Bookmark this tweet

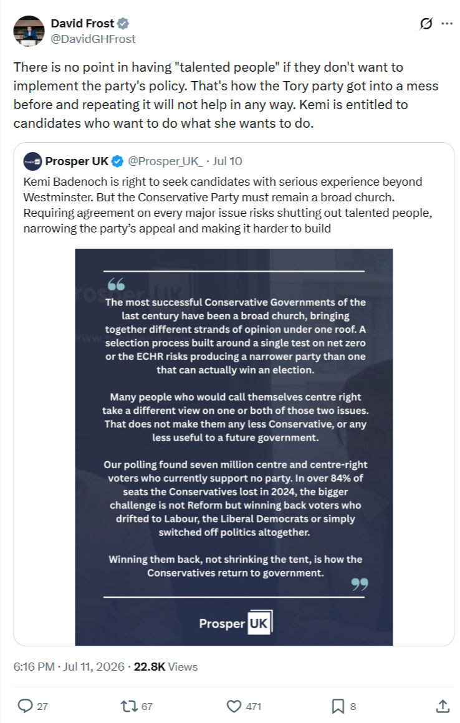coord(338,706)
